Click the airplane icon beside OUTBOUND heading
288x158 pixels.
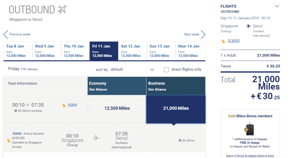pyautogui.click(x=62, y=9)
